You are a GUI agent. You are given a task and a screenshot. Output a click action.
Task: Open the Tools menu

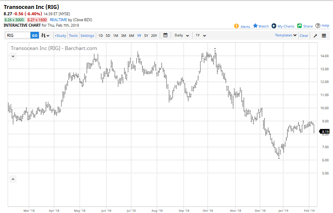click(x=73, y=36)
